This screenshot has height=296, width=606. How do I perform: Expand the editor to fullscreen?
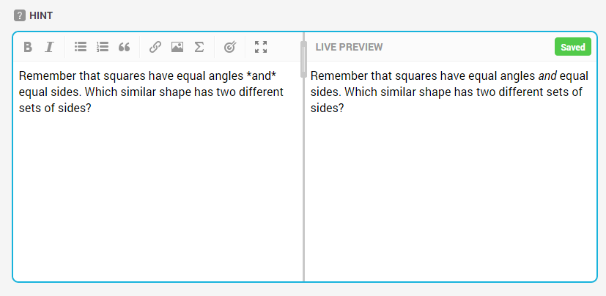261,47
